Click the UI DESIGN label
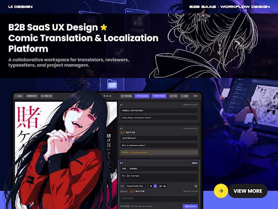 [x=20, y=7]
